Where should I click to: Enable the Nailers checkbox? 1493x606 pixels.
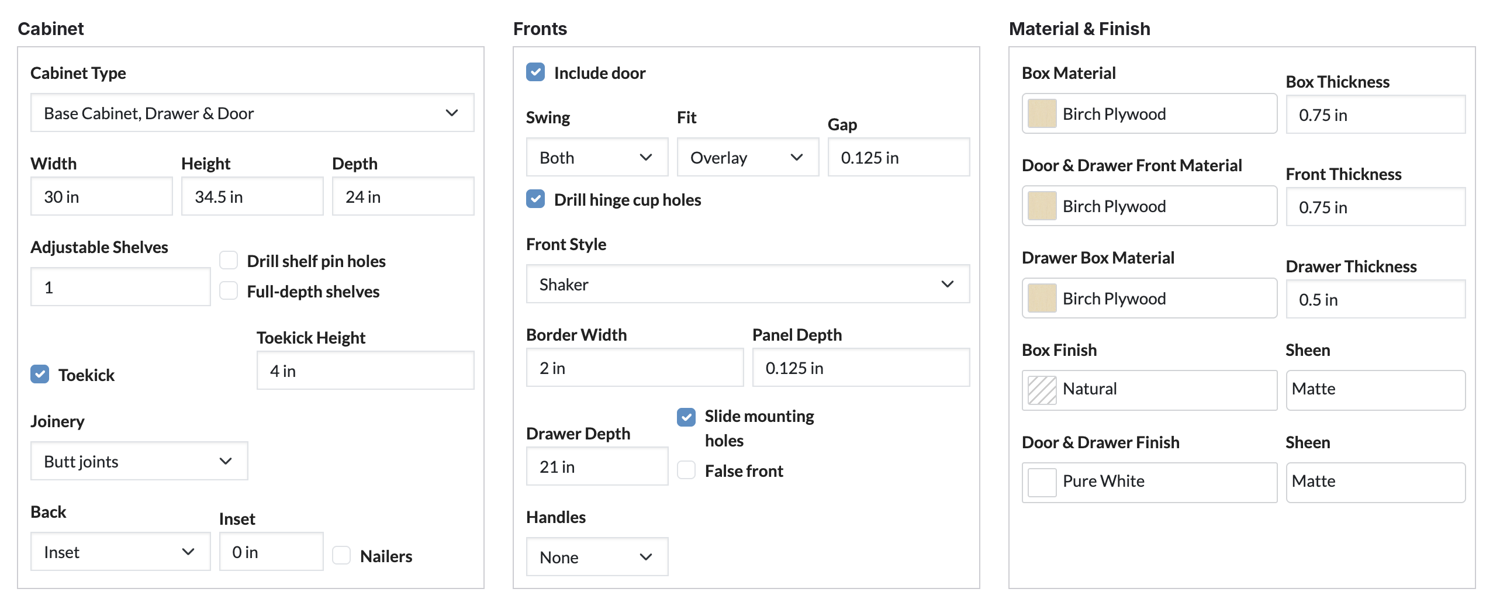[x=341, y=556]
